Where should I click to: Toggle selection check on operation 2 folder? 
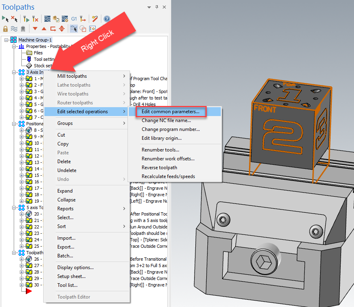point(29,85)
